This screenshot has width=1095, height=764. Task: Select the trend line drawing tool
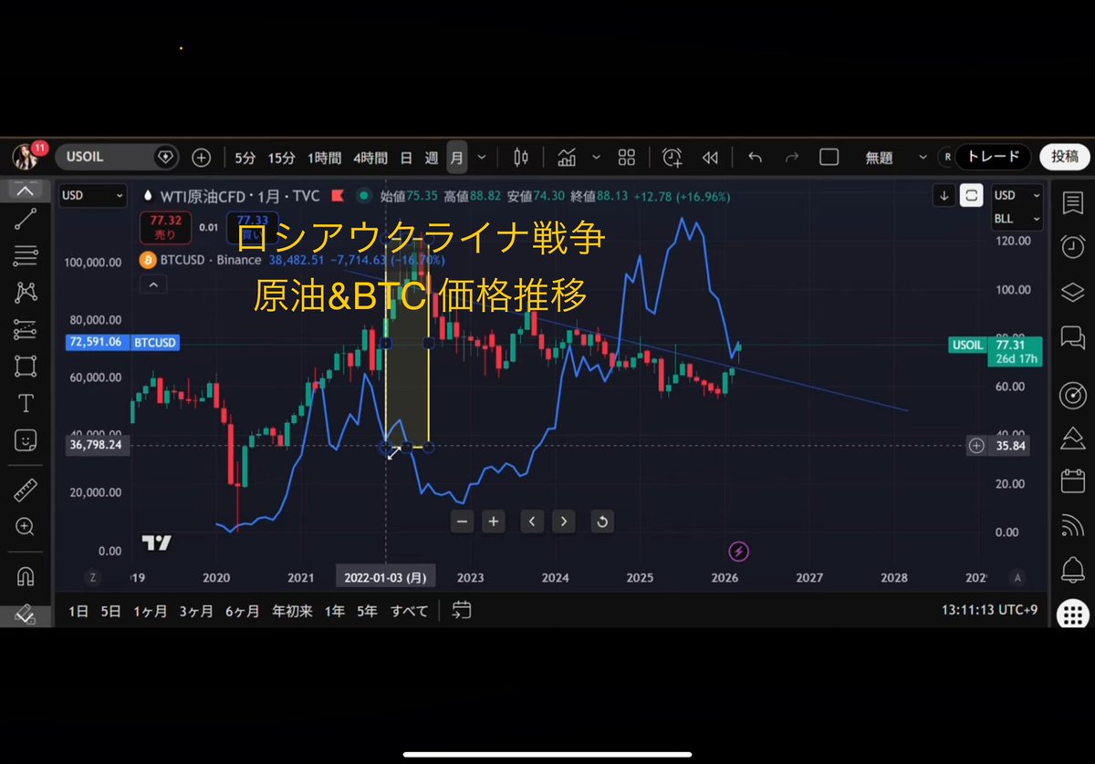tap(26, 217)
